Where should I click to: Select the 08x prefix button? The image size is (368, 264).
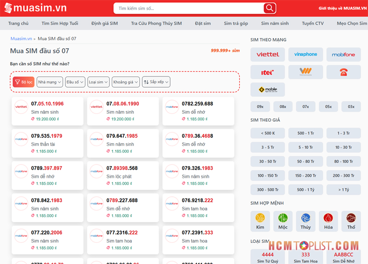click(283, 106)
